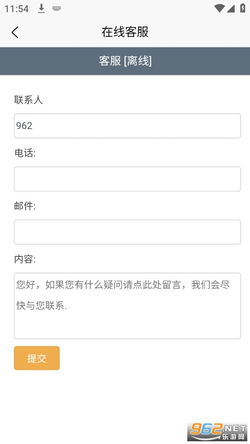Screen dimensions: 250x444
Task: Tap the download icon in status bar
Action: tap(42, 9)
